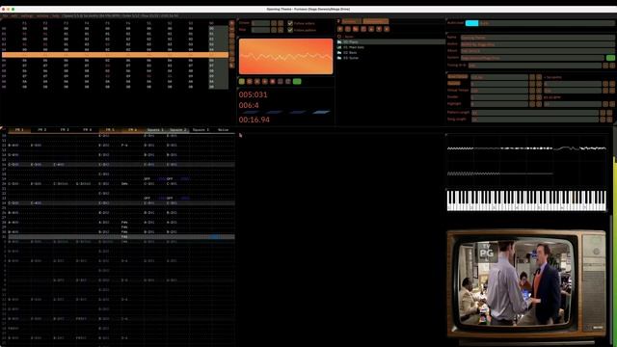617x347 pixels.
Task: Mute the Square 1 channel header
Action: pos(155,129)
